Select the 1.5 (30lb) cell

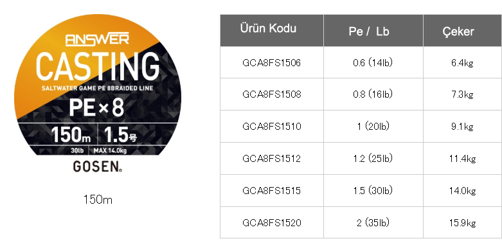(373, 191)
